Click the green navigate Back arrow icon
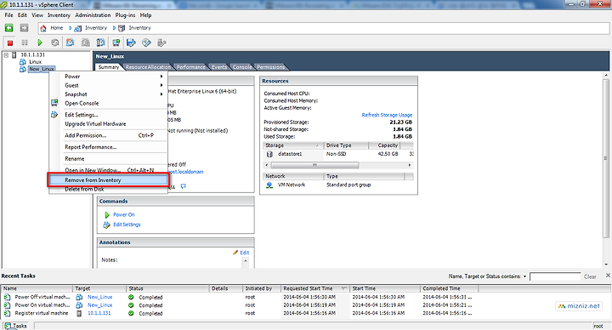Viewport: 612px width, 330px height. click(x=9, y=28)
